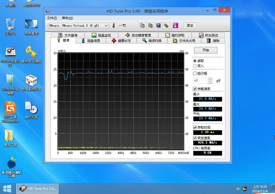Open options wrench toolbar icon
Image resolution: width=275 pixels, height=194 pixels.
(167, 25)
